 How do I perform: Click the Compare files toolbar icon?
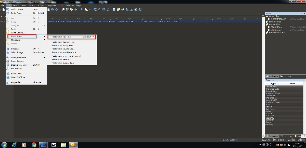point(118,9)
